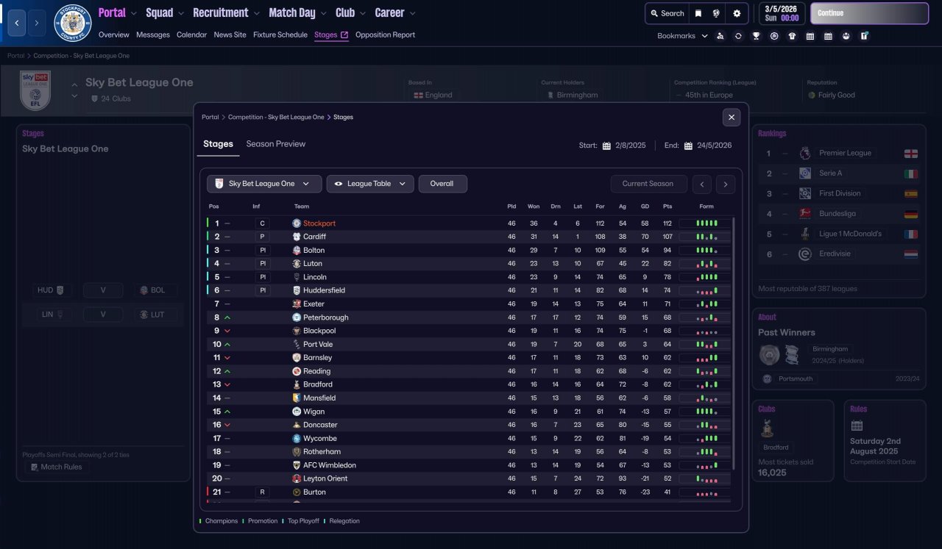Screen dimensions: 942x549
Task: Open the settings gear icon
Action: [737, 13]
